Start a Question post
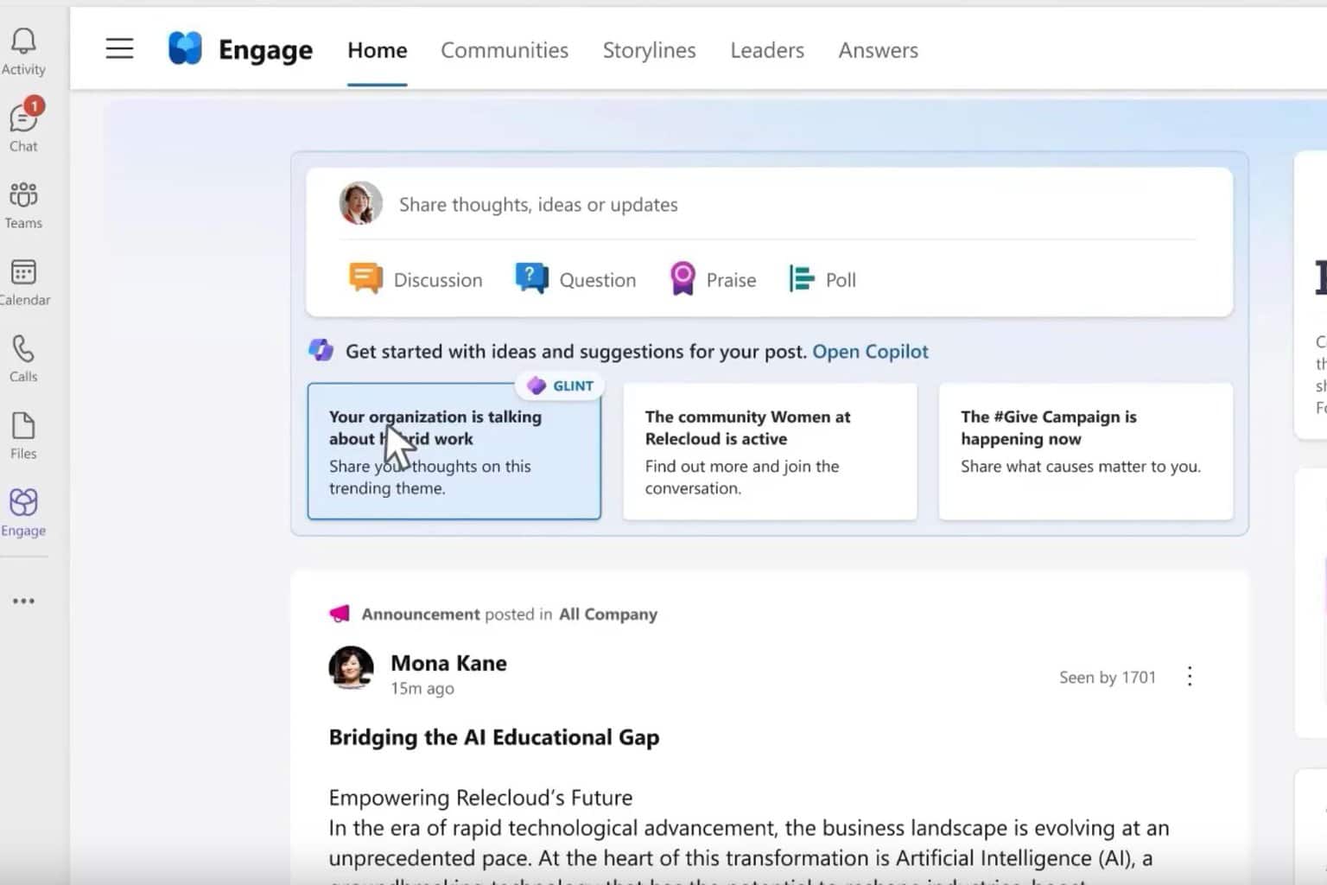 pos(575,279)
